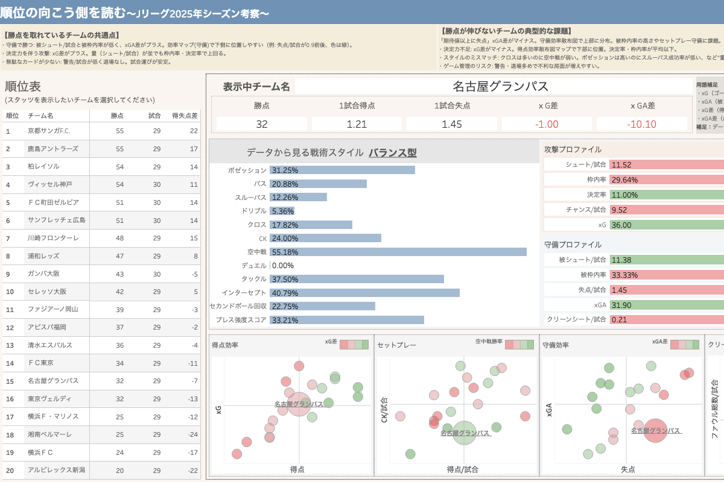Click the CK 24.00% bar
The height and width of the screenshot is (482, 724).
coord(325,238)
